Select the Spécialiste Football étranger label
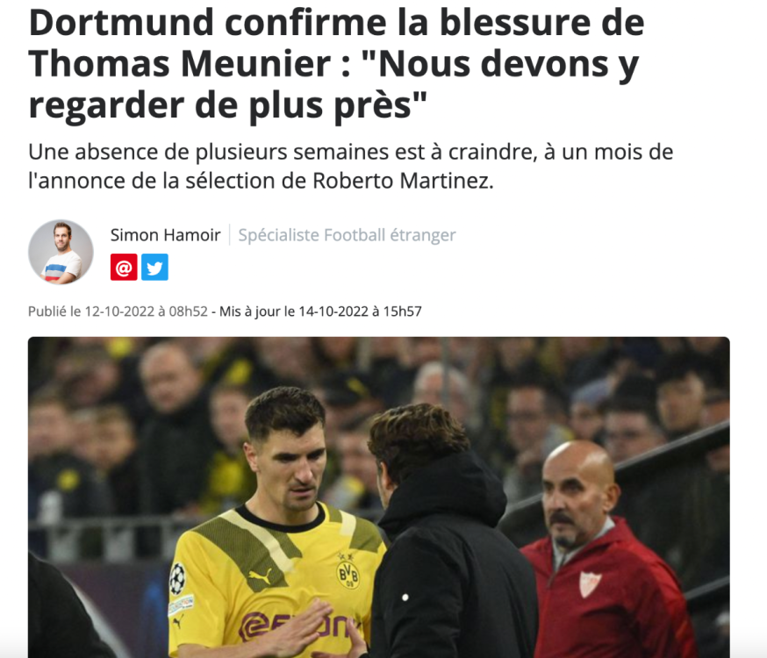 click(x=347, y=235)
